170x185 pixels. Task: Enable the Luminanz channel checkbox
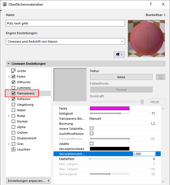coord(13,88)
